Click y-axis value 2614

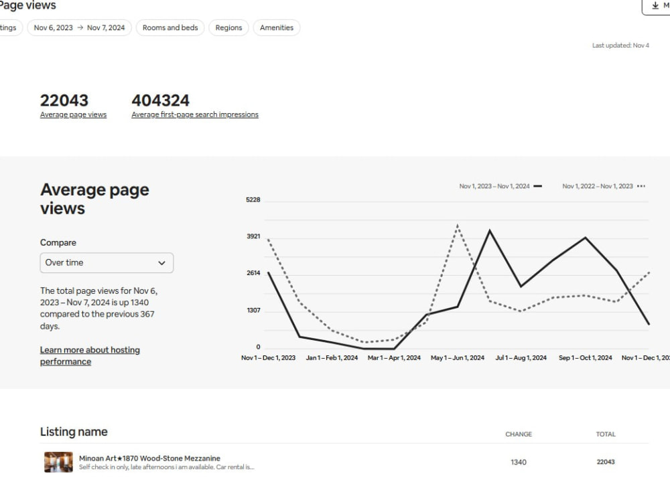tap(253, 273)
